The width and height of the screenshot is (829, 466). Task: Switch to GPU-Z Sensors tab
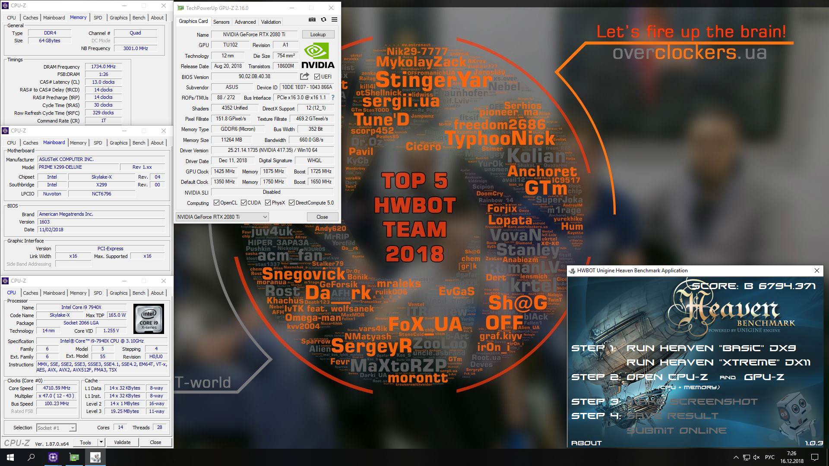point(221,22)
